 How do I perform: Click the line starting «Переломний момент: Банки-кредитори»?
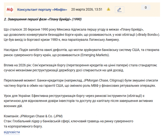click(x=81, y=80)
